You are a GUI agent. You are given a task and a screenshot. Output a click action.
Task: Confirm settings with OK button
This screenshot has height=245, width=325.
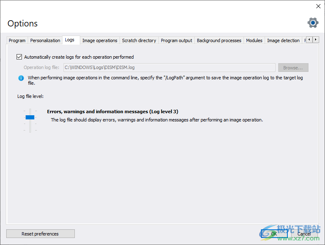274,234
